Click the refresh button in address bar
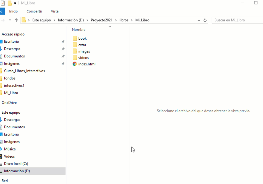This screenshot has width=263, height=184. click(x=205, y=20)
